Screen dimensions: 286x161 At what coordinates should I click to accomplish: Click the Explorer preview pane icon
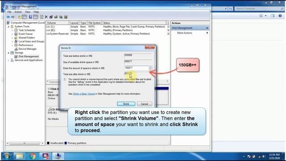[273, 16]
